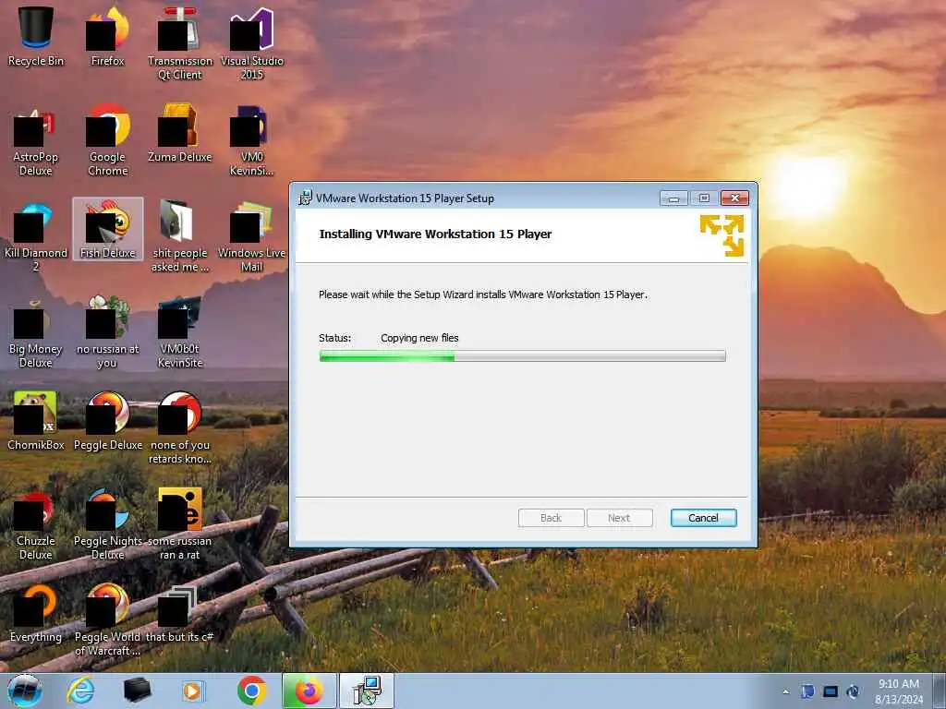946x709 pixels.
Task: Click the volume speaker tray icon
Action: click(x=853, y=691)
